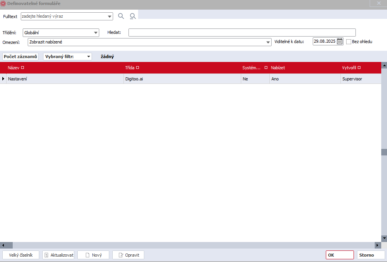Viewport: 387px width, 262px height.
Task: Expand the Fulltext search dropdown
Action: click(x=110, y=17)
